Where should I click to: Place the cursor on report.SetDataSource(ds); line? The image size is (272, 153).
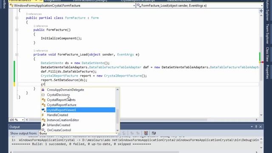click(64, 80)
